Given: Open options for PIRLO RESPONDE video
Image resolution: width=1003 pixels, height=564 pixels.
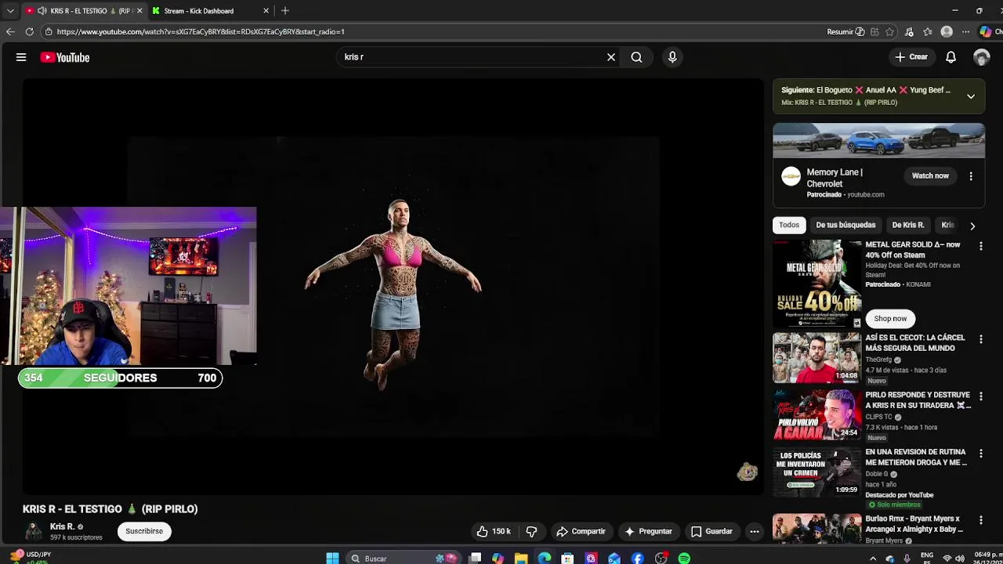Looking at the screenshot, I should (980, 396).
